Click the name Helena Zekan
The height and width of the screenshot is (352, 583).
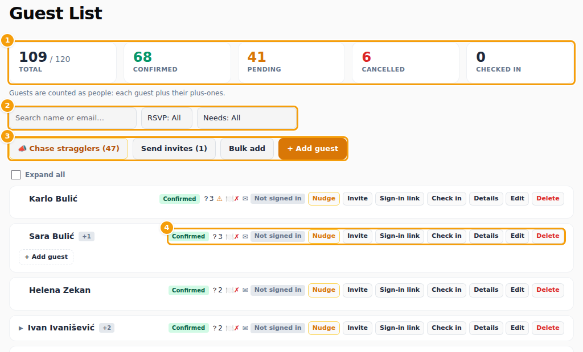click(60, 290)
